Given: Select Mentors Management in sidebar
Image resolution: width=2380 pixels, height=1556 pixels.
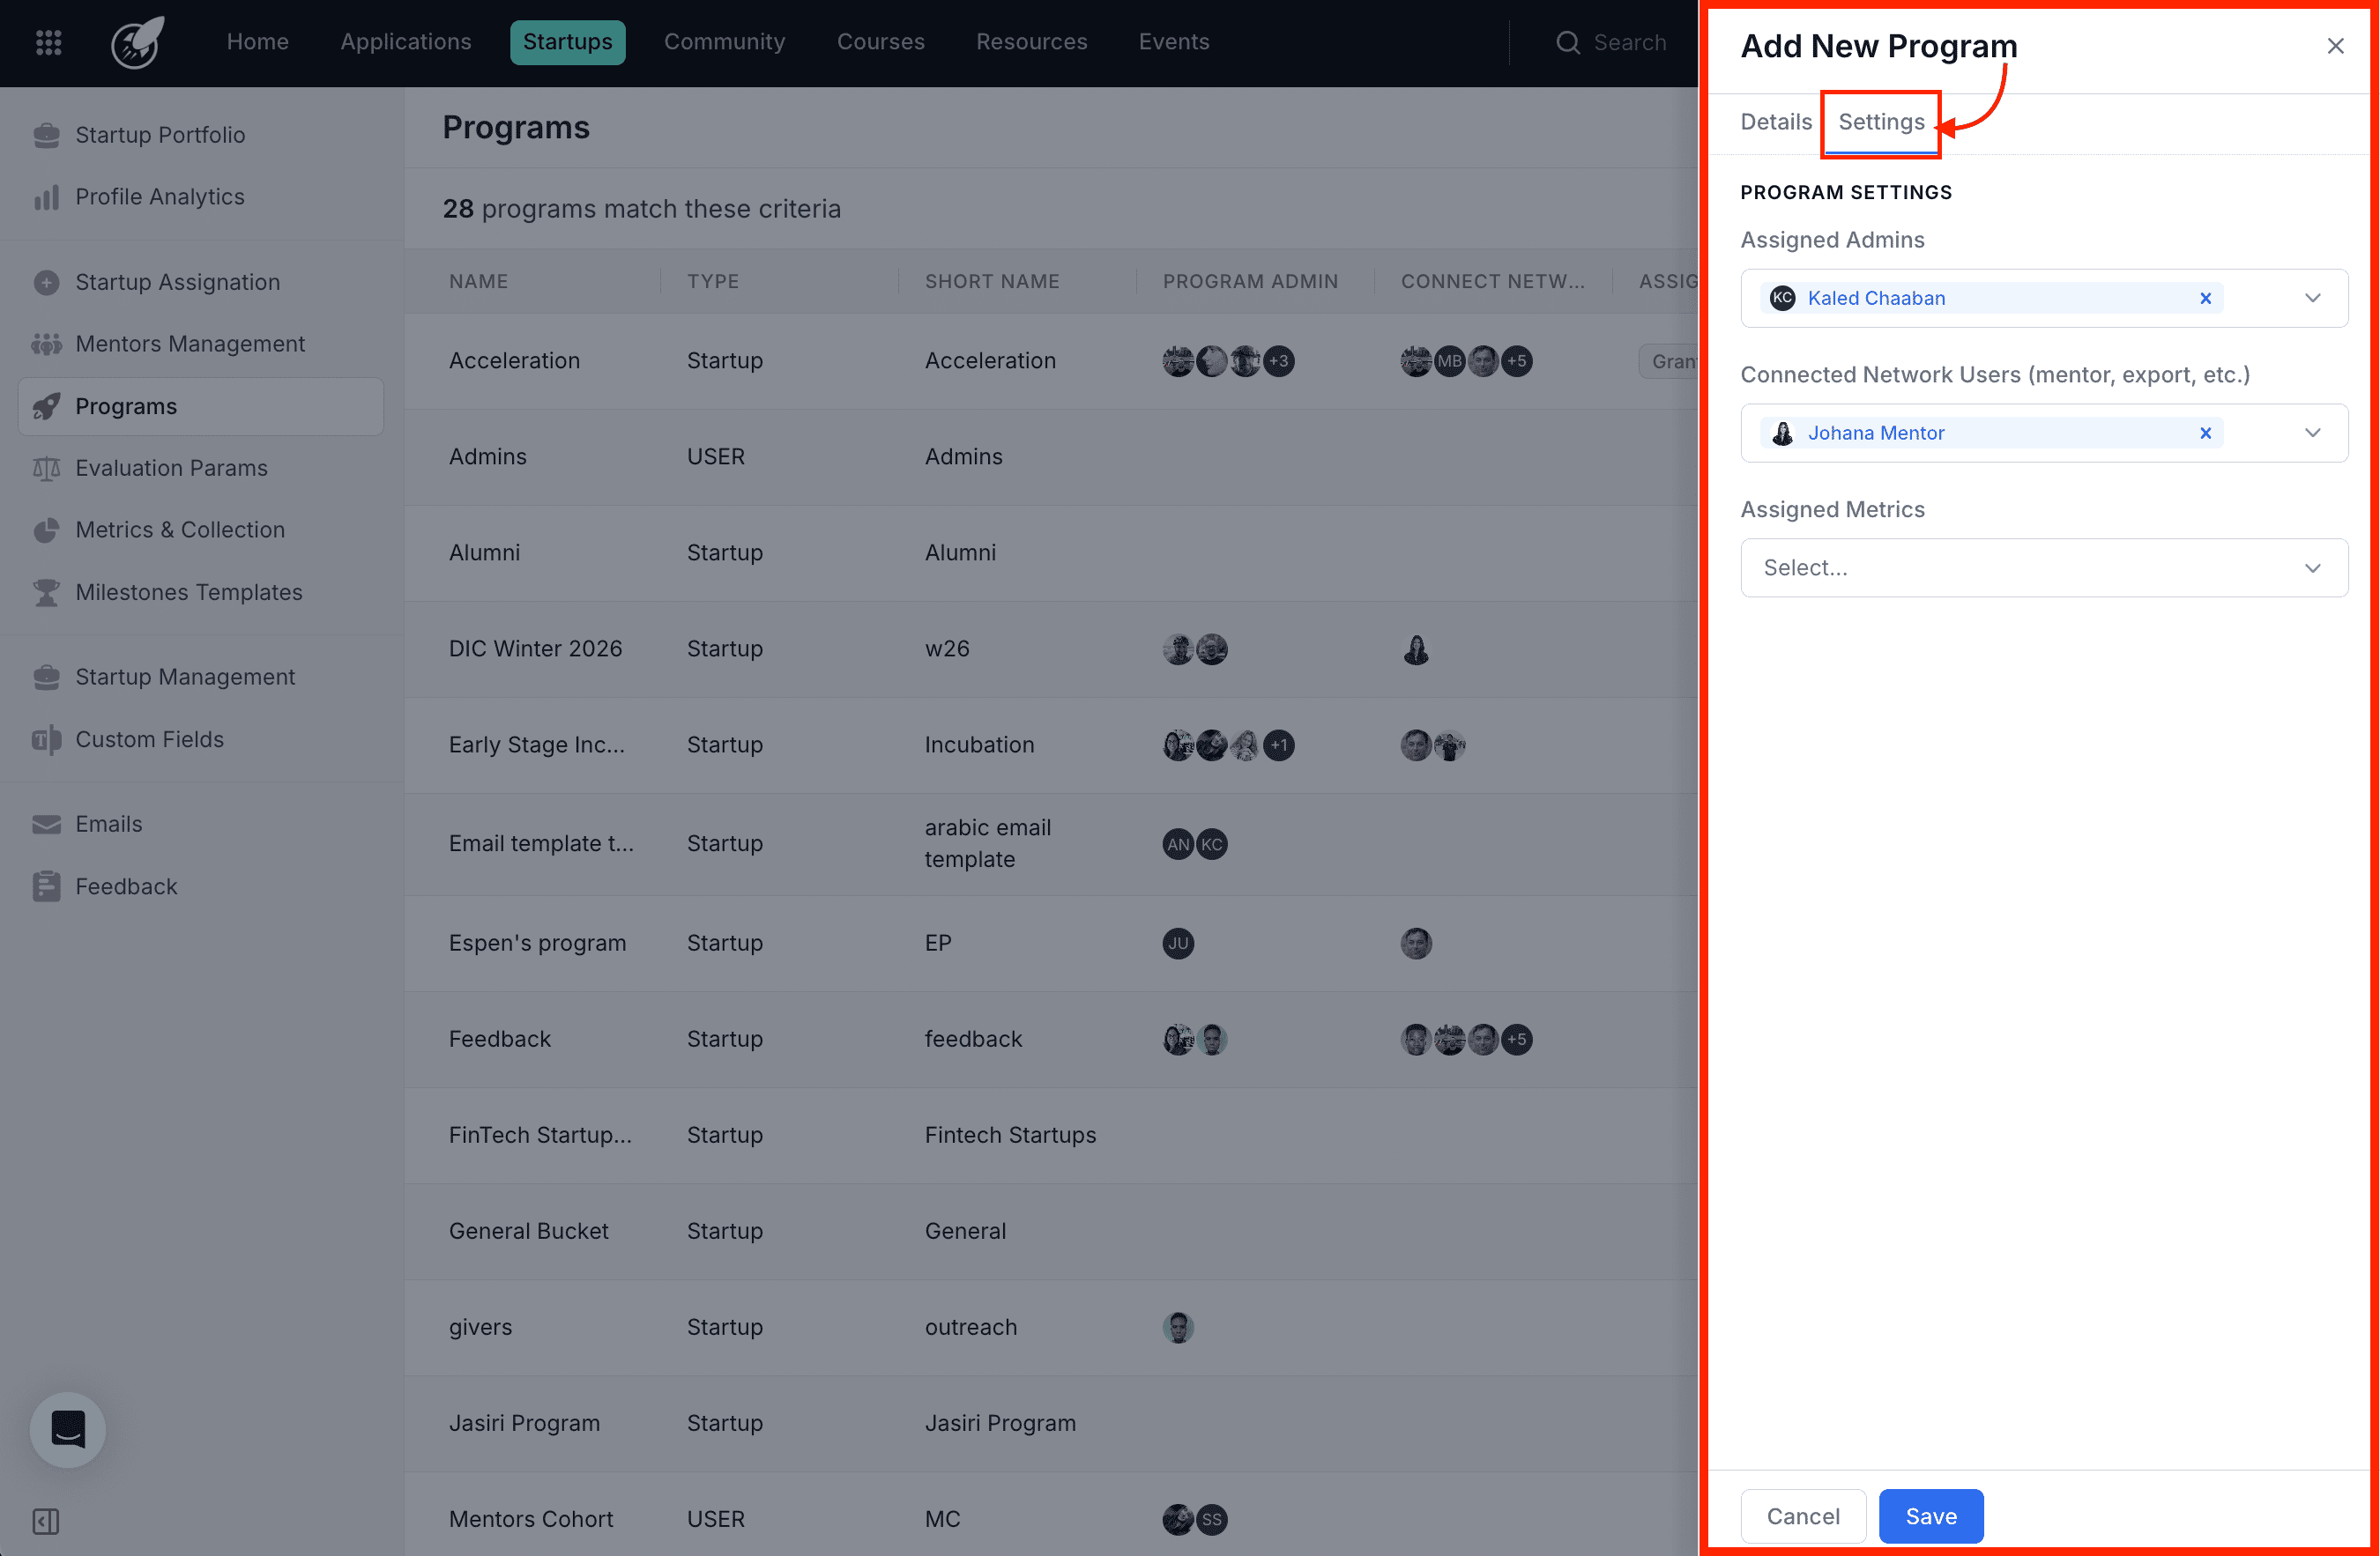Looking at the screenshot, I should point(190,343).
